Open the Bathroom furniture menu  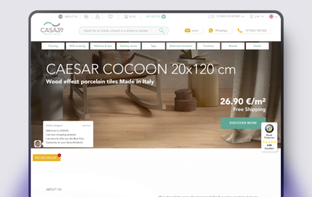pyautogui.click(x=181, y=46)
